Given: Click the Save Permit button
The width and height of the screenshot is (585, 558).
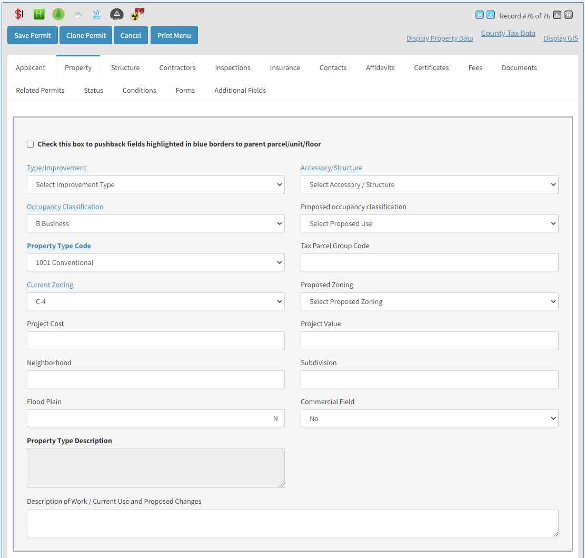Looking at the screenshot, I should coord(33,35).
